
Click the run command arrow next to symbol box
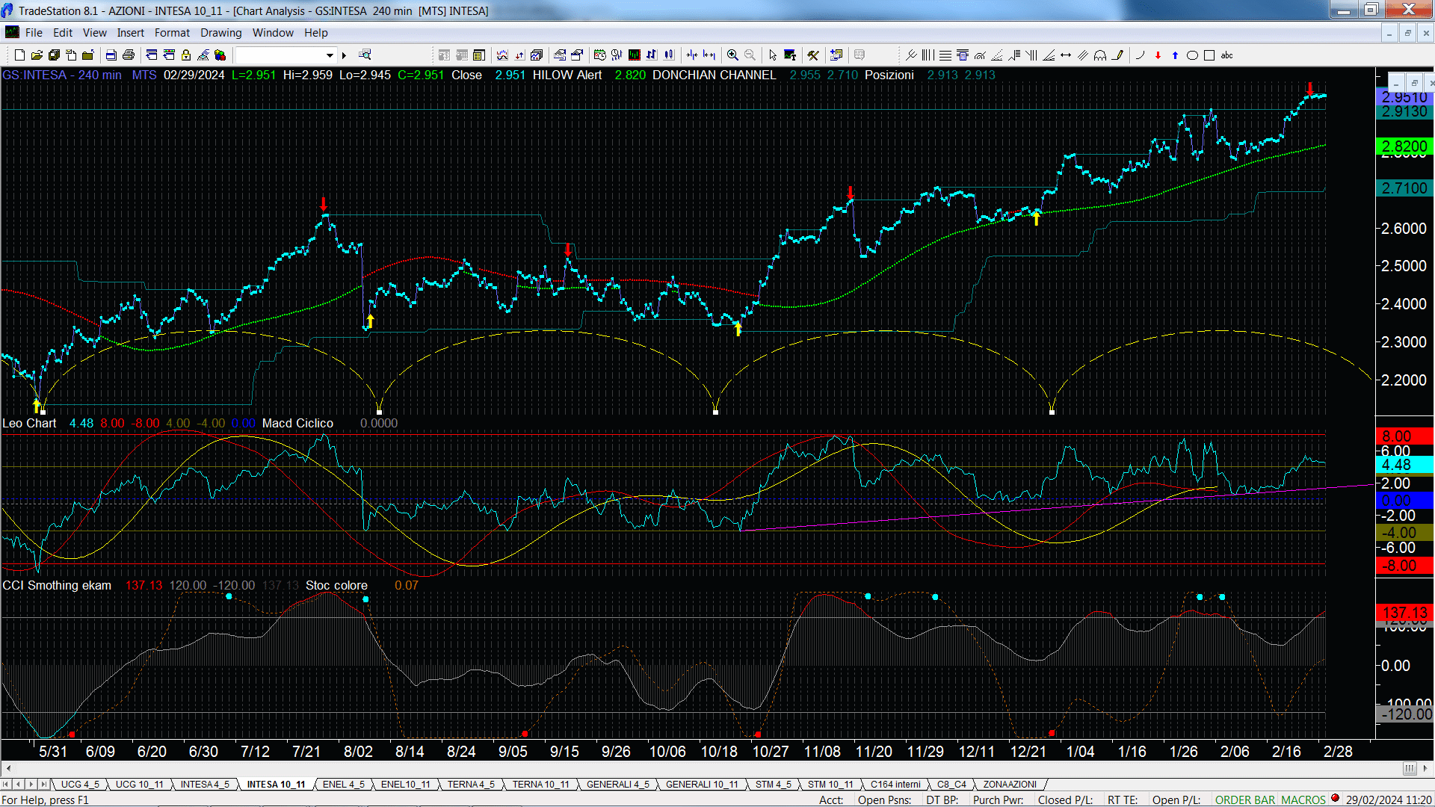pyautogui.click(x=344, y=55)
